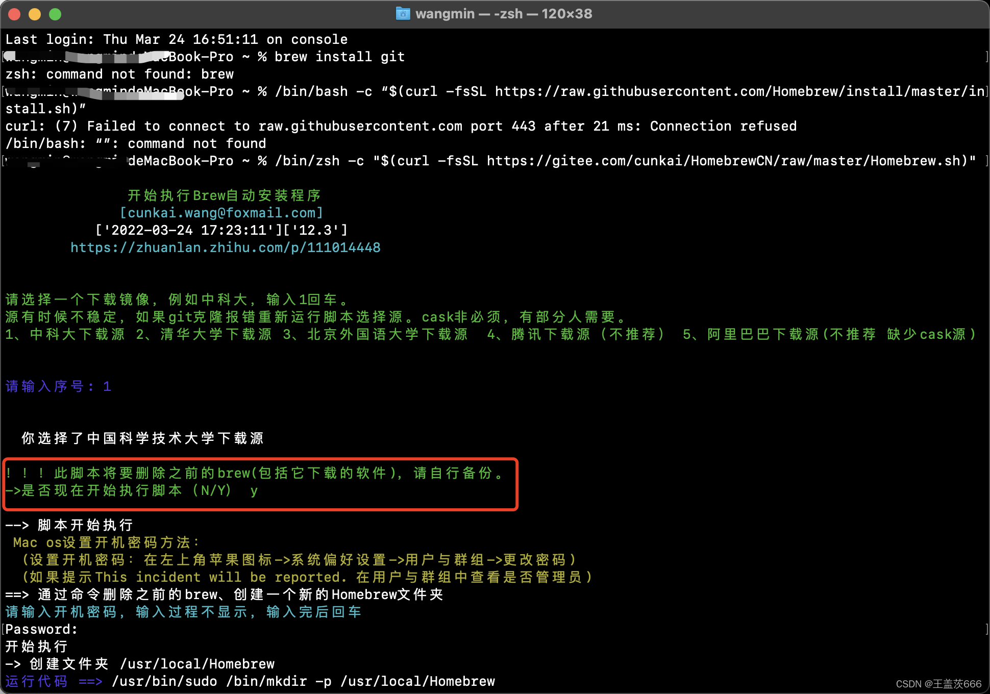Image resolution: width=990 pixels, height=694 pixels.
Task: Click the green fullscreen window button
Action: click(55, 14)
